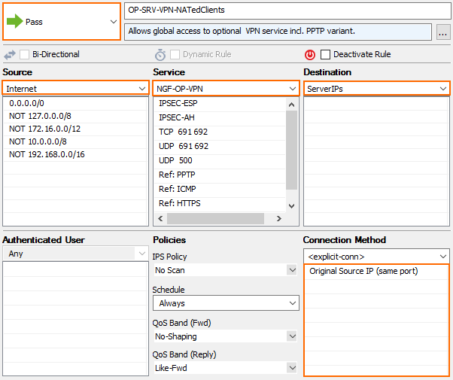This screenshot has height=380, width=453.
Task: Click the red Deactivate Rule power icon
Action: pyautogui.click(x=310, y=55)
